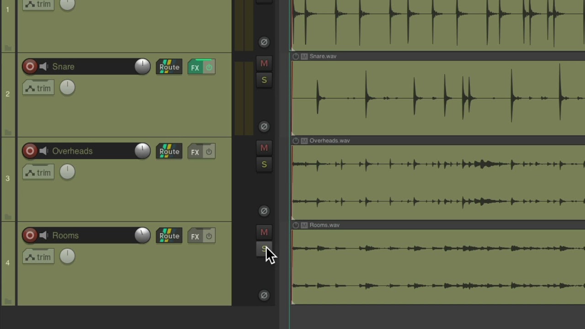The image size is (585, 329).
Task: Open trim envelope menu on Overheads track
Action: click(x=38, y=173)
